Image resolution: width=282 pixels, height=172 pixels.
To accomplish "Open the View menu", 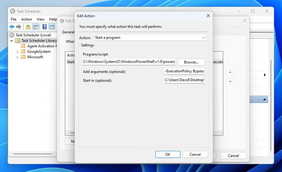I will click(x=40, y=19).
